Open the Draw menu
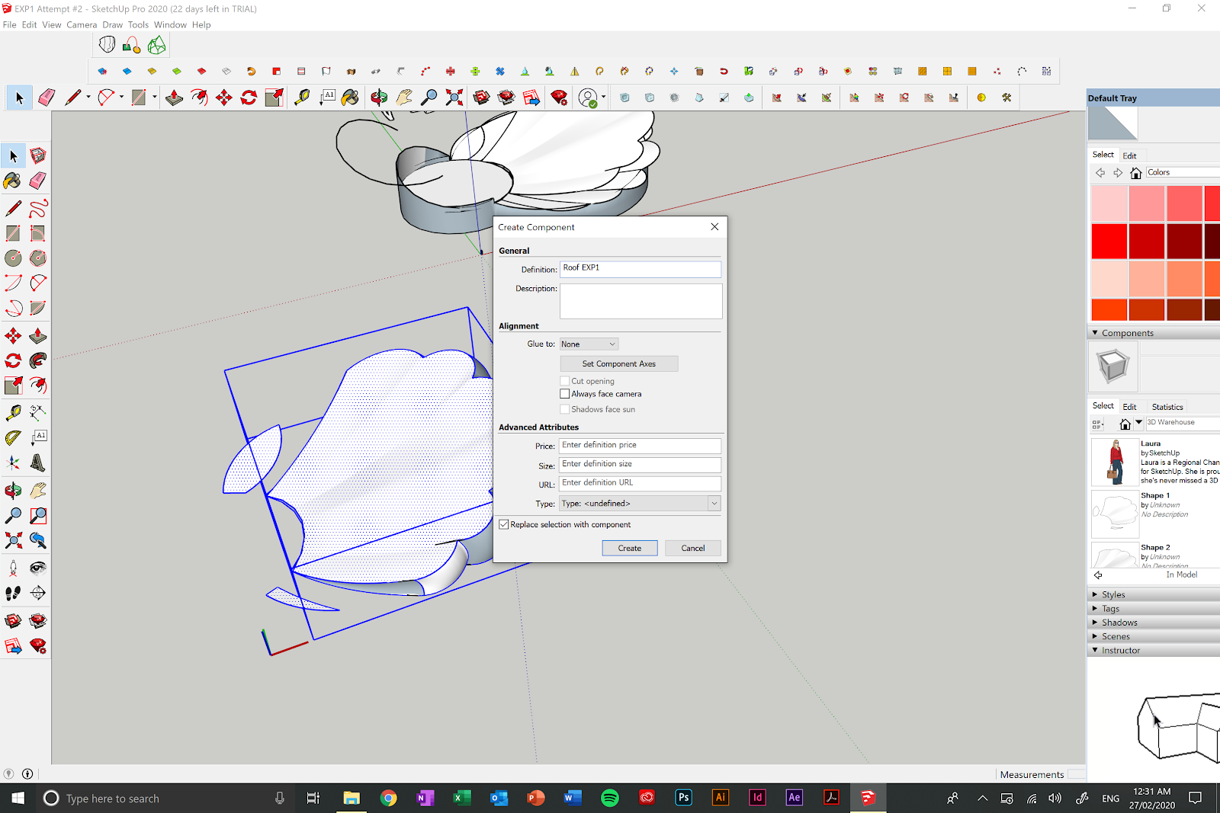Image resolution: width=1220 pixels, height=813 pixels. click(113, 25)
